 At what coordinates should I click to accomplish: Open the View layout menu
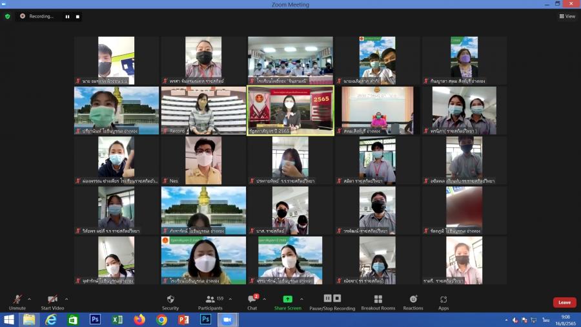click(567, 16)
